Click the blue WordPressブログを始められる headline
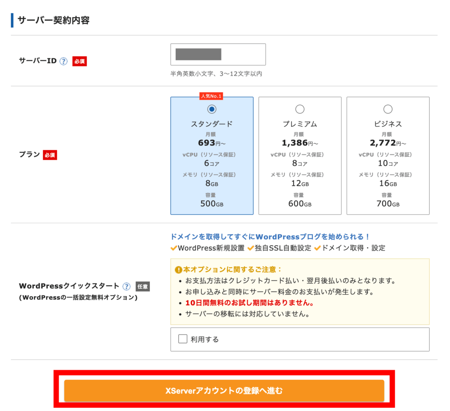 pyautogui.click(x=270, y=236)
